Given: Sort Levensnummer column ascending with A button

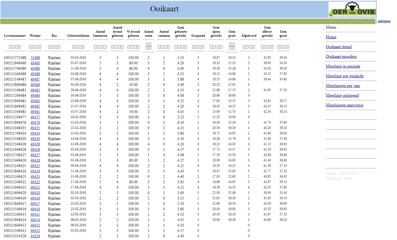Looking at the screenshot, I should [11, 47].
